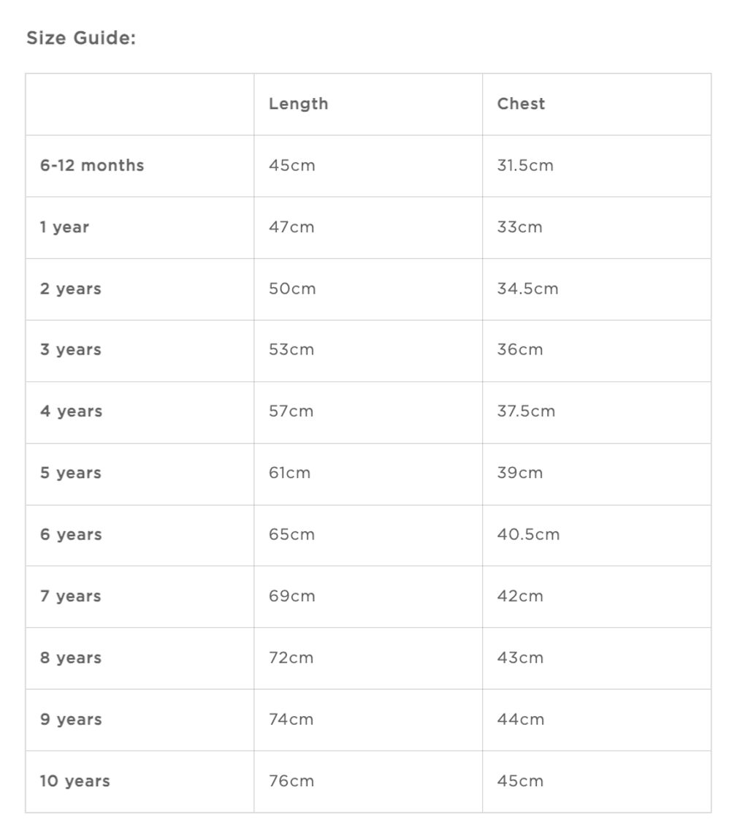The image size is (748, 836).
Task: Click the 61cm length measurement
Action: (289, 473)
